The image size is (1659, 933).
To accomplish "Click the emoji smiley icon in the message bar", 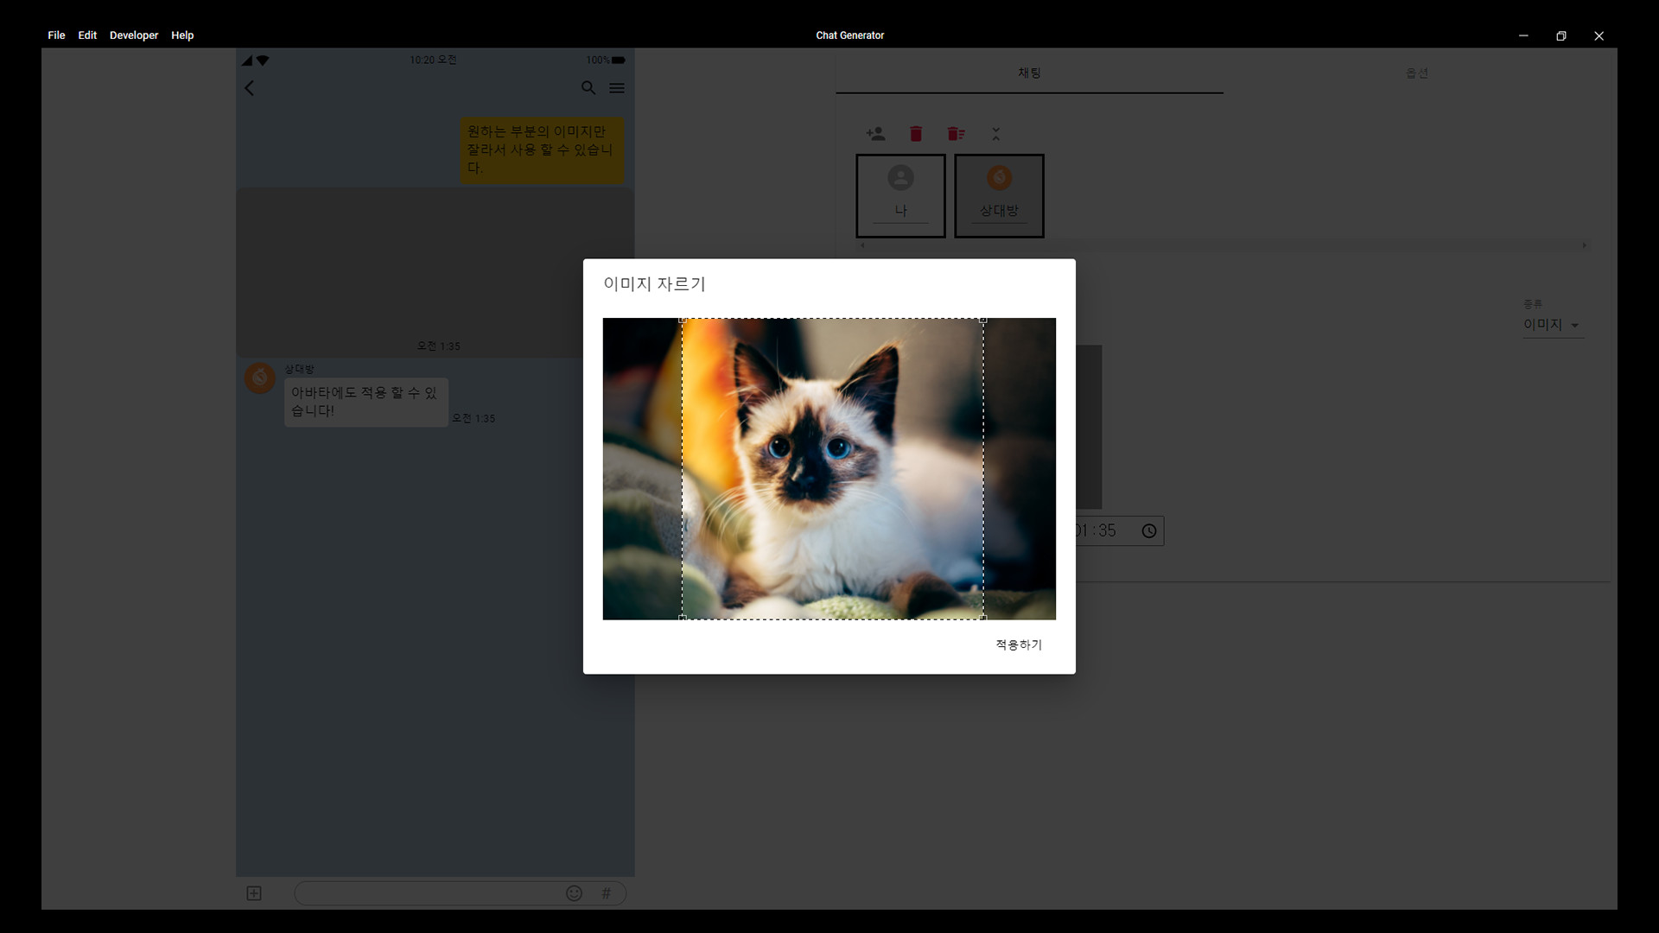I will [574, 893].
